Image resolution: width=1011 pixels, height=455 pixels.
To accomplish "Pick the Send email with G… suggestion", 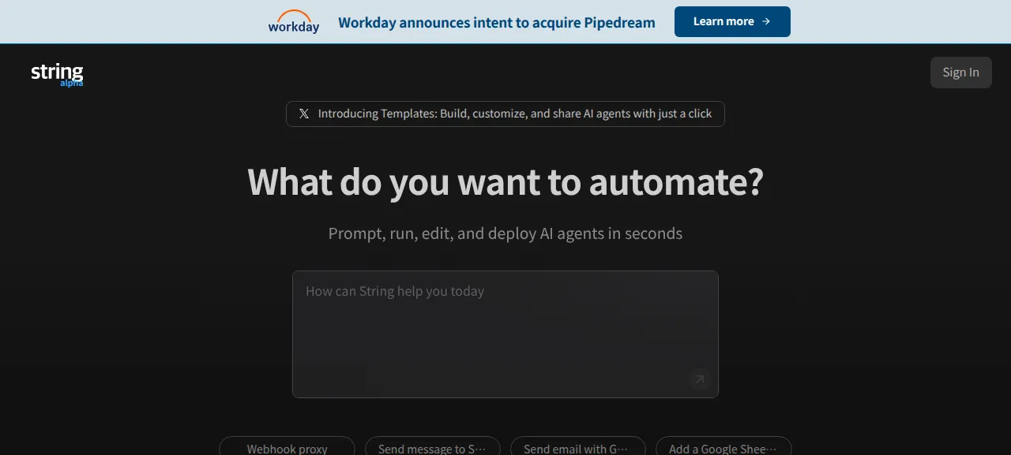I will coord(577,448).
